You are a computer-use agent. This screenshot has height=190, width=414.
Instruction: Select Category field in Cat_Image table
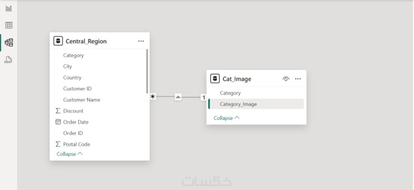pos(230,93)
